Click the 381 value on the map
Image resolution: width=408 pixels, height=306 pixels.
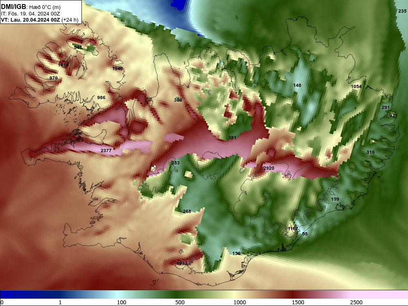232,137
